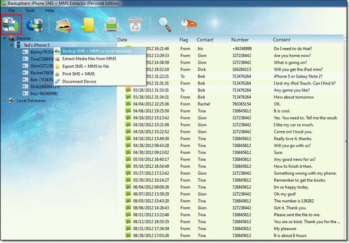Click message bubble icon of 04/04/2012 22:25:36 row

(128, 104)
